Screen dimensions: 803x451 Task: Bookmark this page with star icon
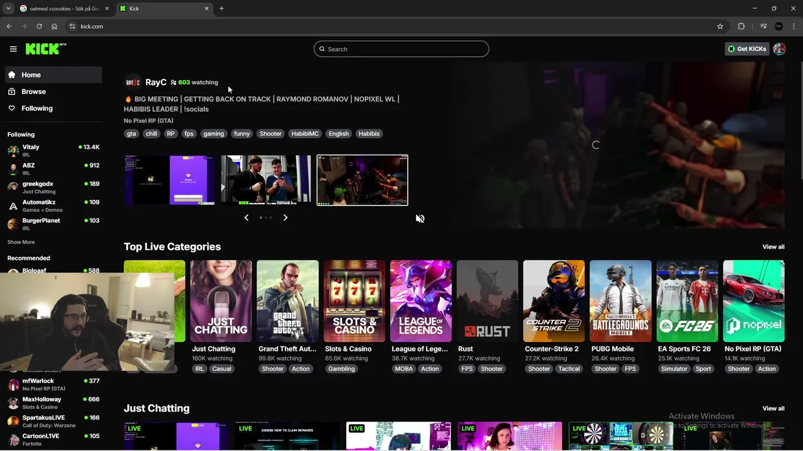point(720,26)
